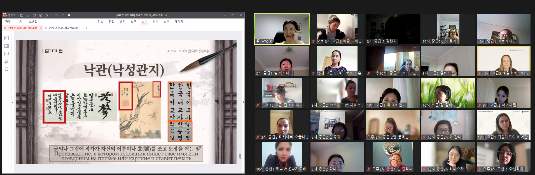
Task: Expand the right panel collapse arrow
Action: [x=243, y=102]
